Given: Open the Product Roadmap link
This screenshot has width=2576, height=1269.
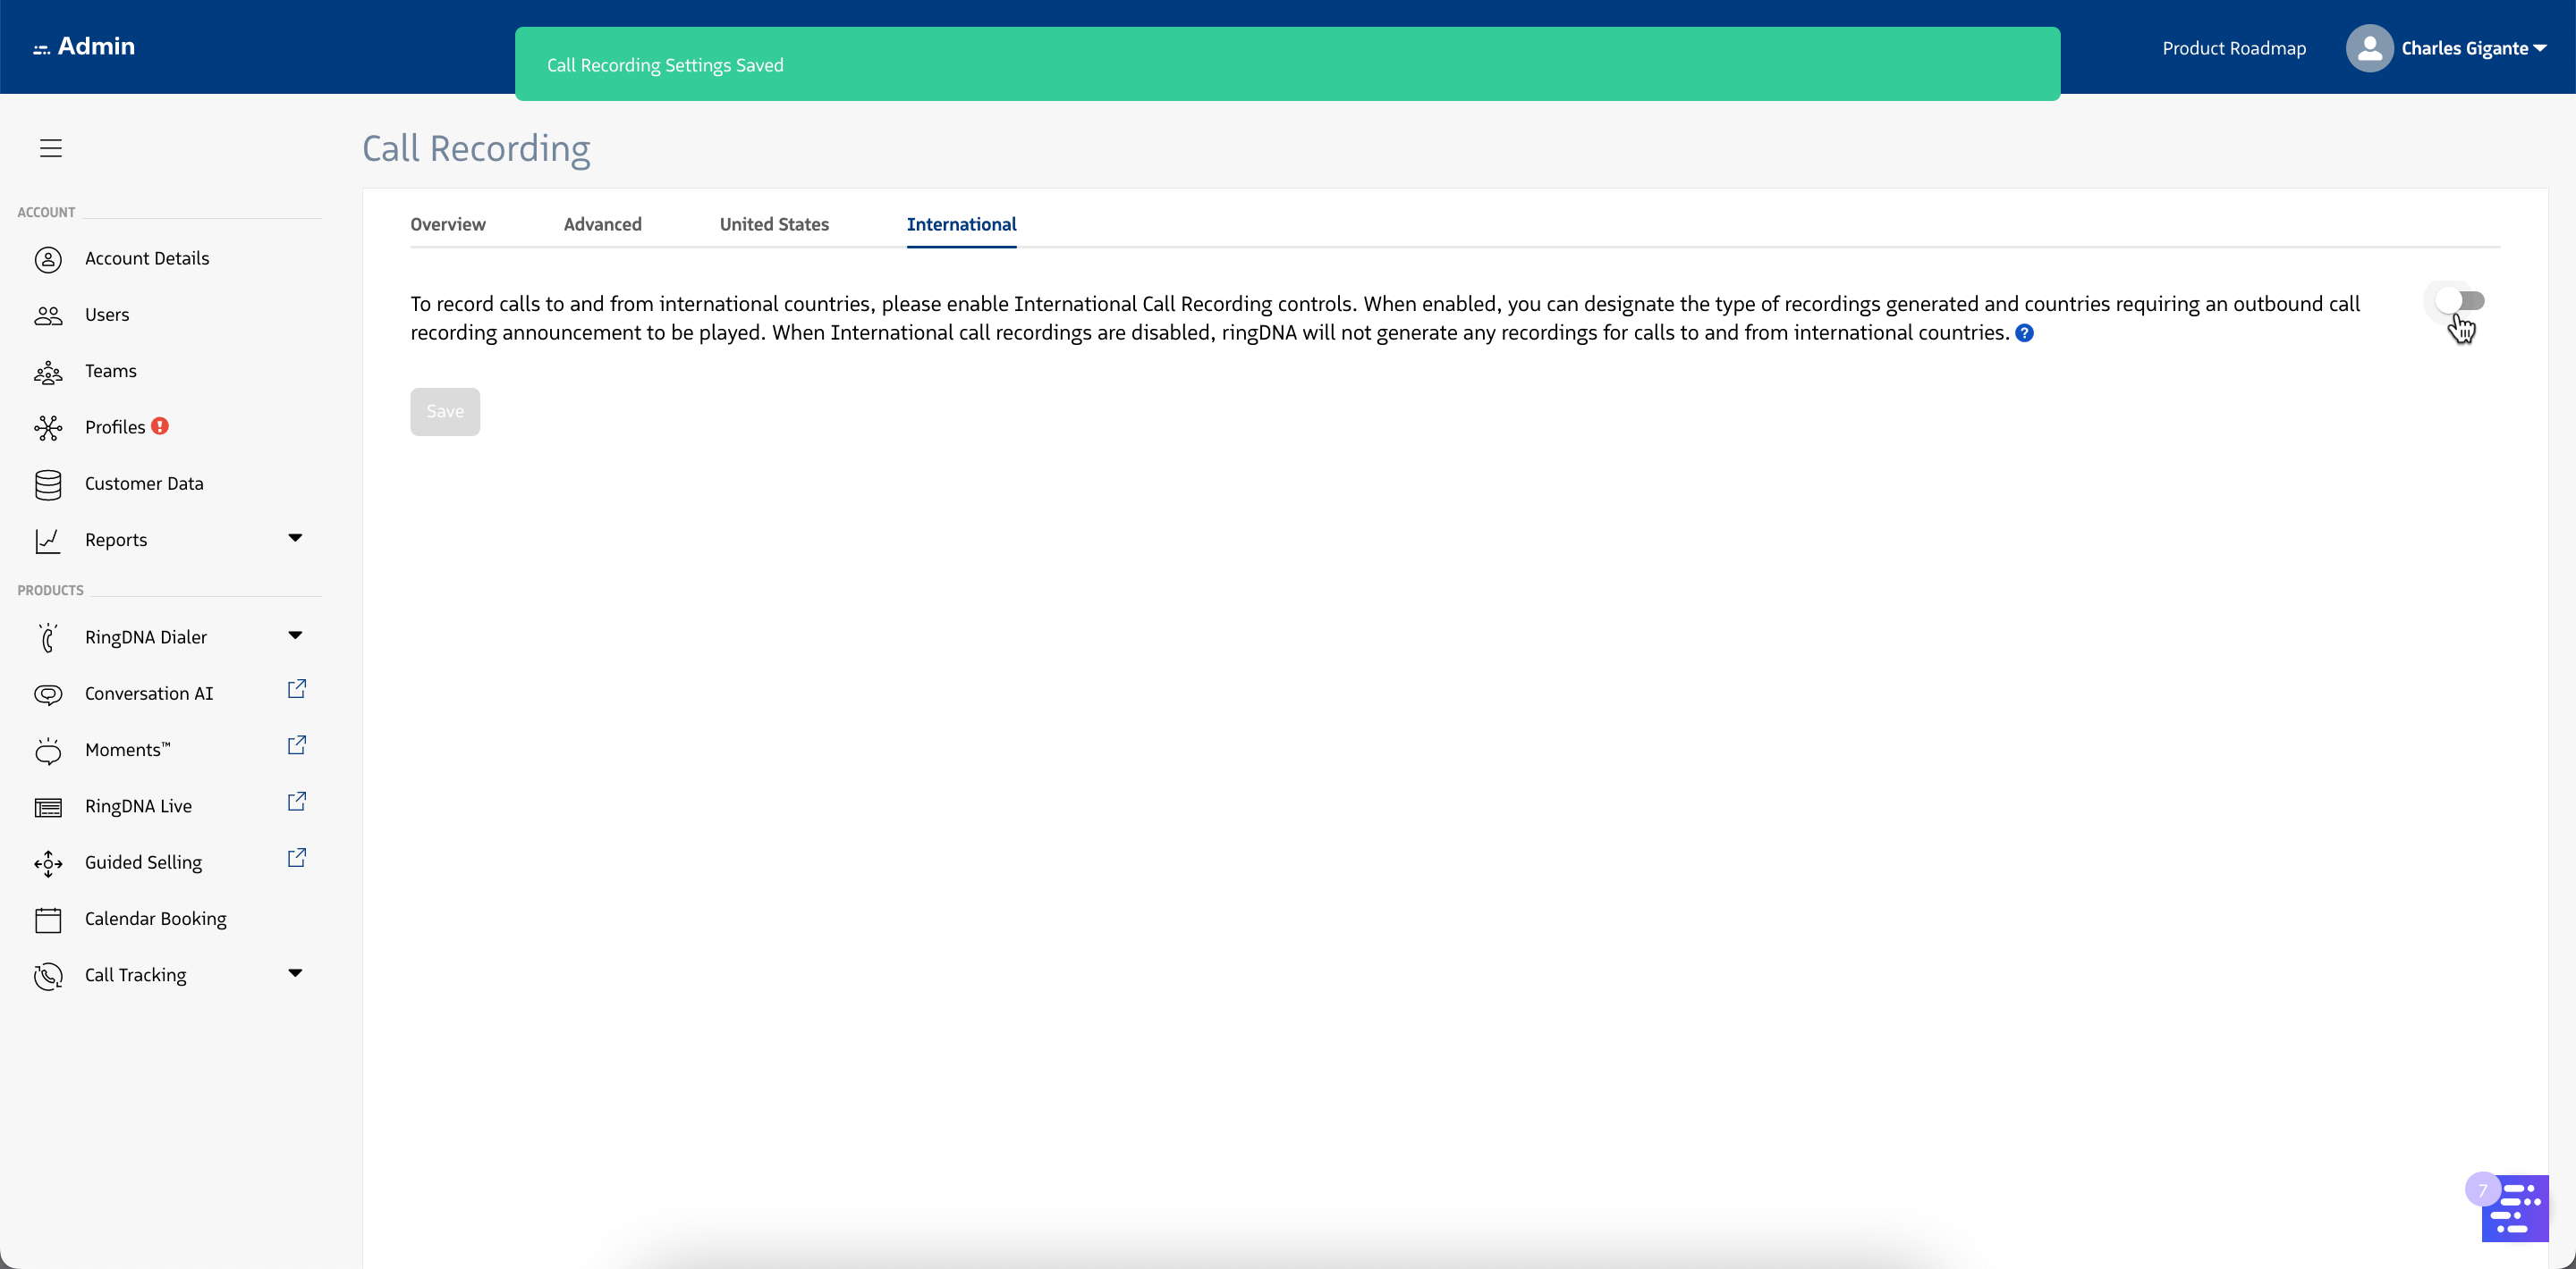Looking at the screenshot, I should [x=2233, y=49].
